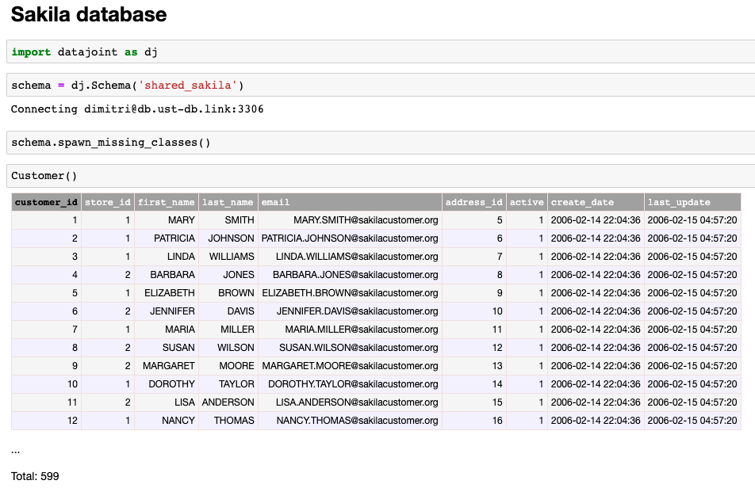
Task: Click last name WILLIAMS cell
Action: pyautogui.click(x=228, y=257)
